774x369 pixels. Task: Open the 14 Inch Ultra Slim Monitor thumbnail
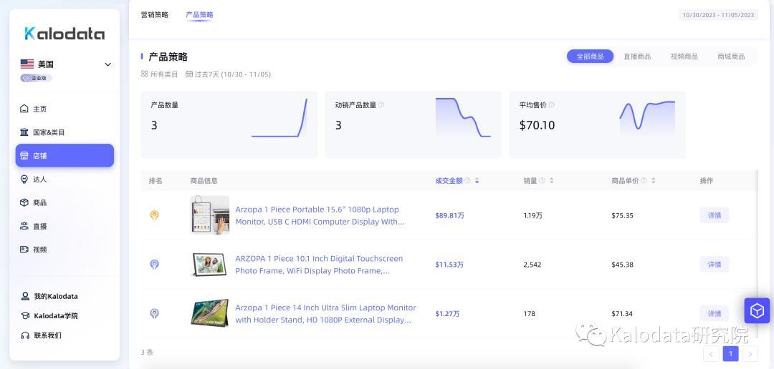coord(210,313)
